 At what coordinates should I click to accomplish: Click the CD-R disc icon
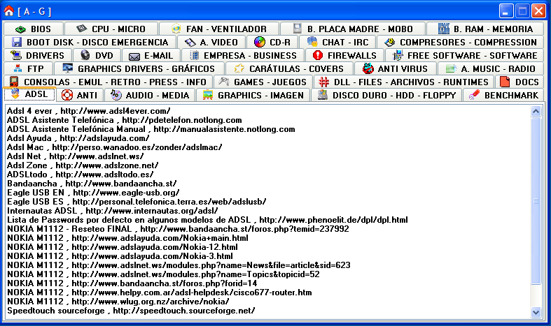pos(259,42)
